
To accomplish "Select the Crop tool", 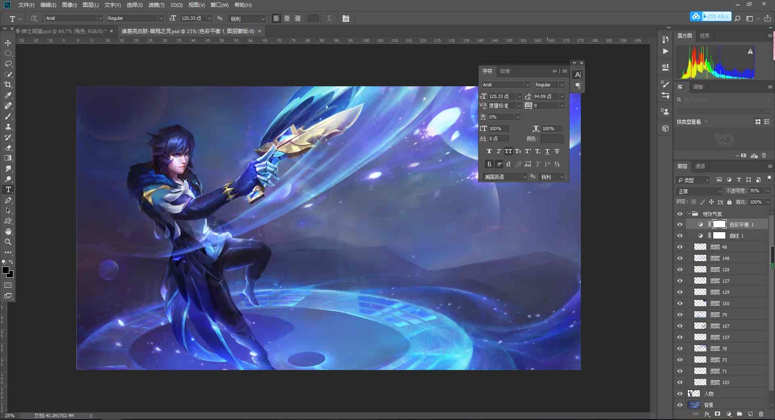I will pos(8,85).
